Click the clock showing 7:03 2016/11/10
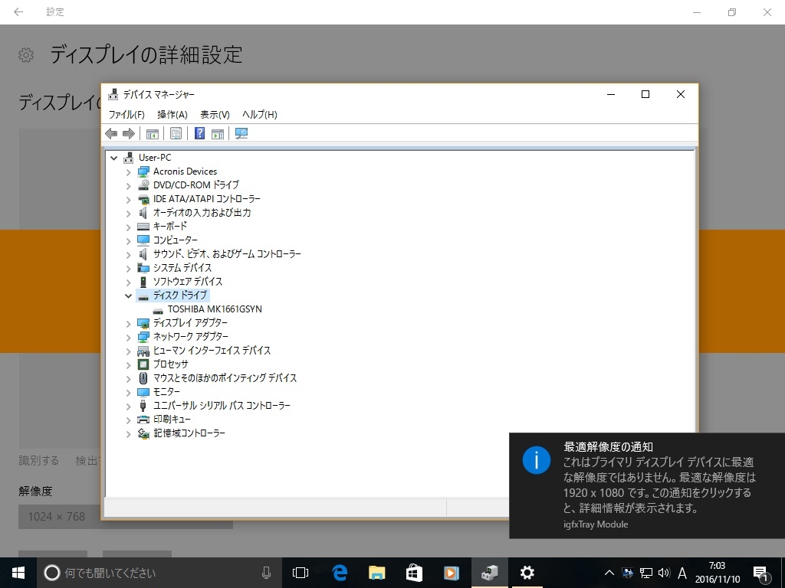This screenshot has height=588, width=785. tap(717, 573)
